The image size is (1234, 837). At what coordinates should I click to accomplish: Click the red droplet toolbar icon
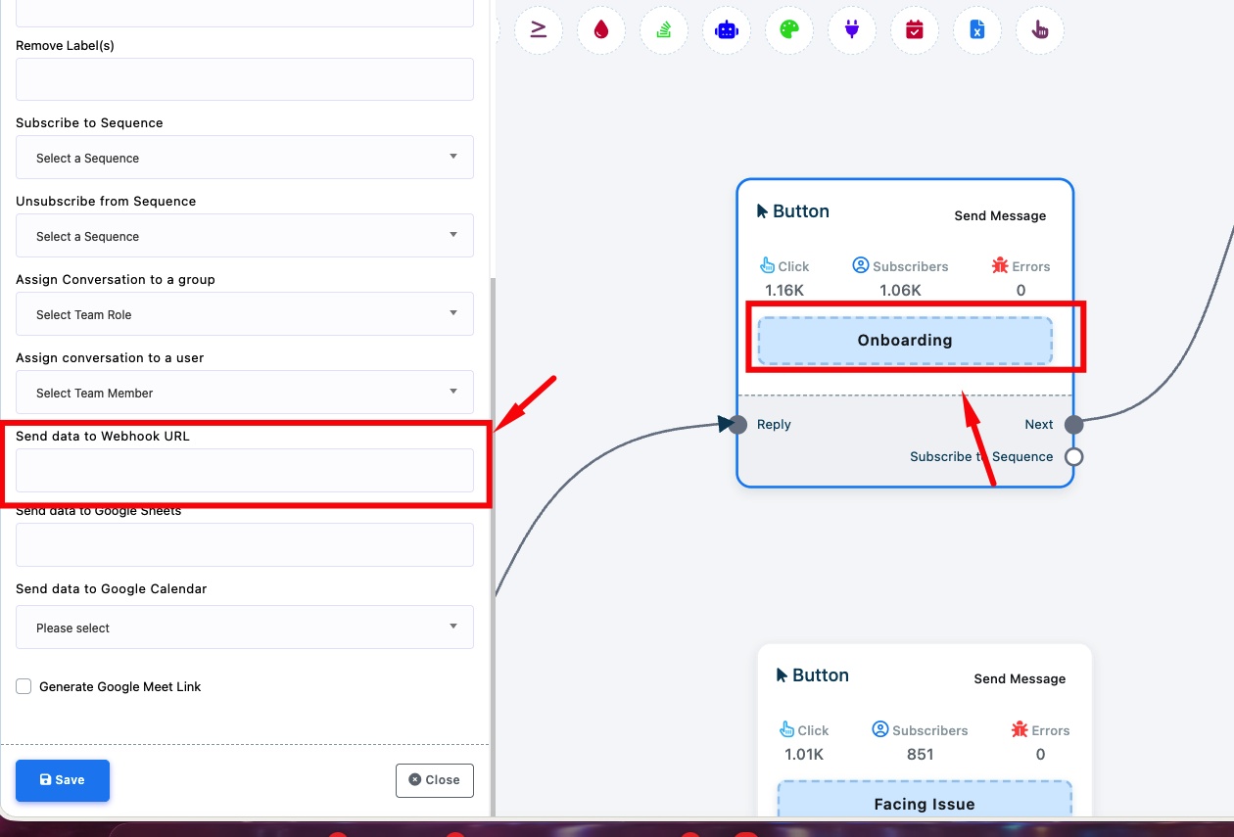click(x=601, y=29)
